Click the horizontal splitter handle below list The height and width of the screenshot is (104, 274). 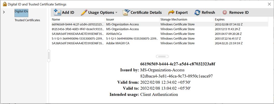(162, 56)
